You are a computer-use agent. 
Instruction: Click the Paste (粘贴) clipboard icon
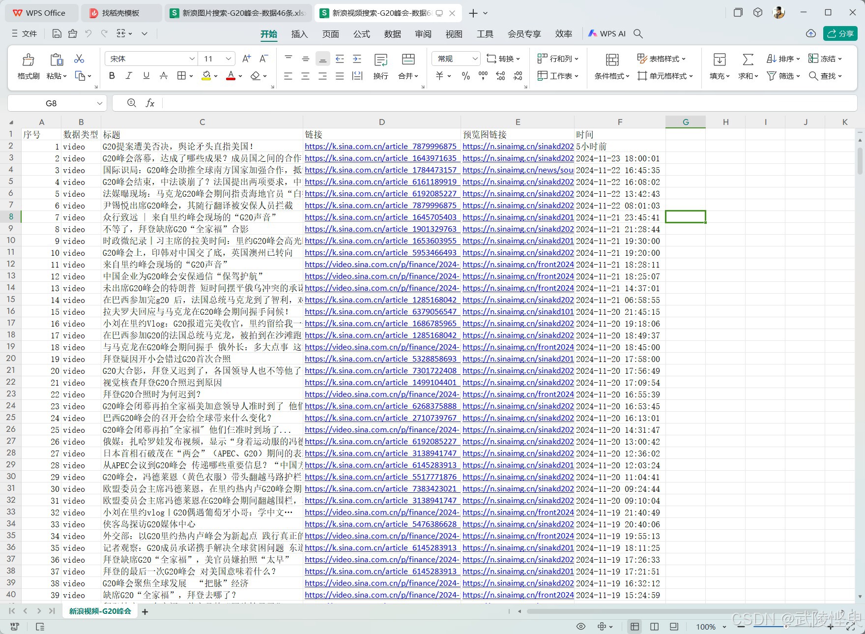point(57,60)
